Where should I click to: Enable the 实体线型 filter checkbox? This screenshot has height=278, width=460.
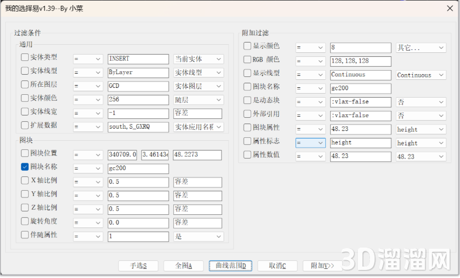[x=25, y=71]
